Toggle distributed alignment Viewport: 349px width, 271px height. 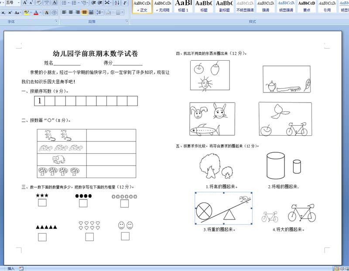pyautogui.click(x=91, y=13)
